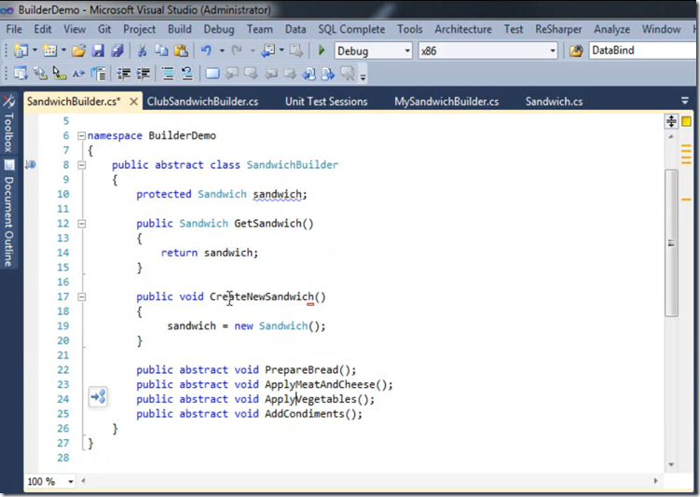Viewport: 700px width, 497px height.
Task: Open the active documents list dropdown
Action: pos(684,101)
